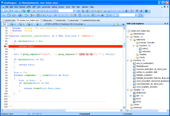Collapse the Classes tree node
The width and height of the screenshot is (170, 116).
tap(128, 37)
